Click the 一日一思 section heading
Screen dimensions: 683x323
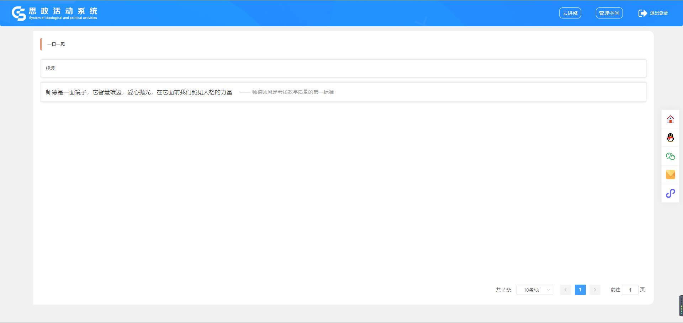56,44
